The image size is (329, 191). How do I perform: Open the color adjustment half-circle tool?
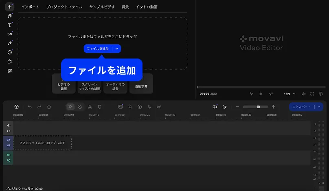(x=140, y=107)
